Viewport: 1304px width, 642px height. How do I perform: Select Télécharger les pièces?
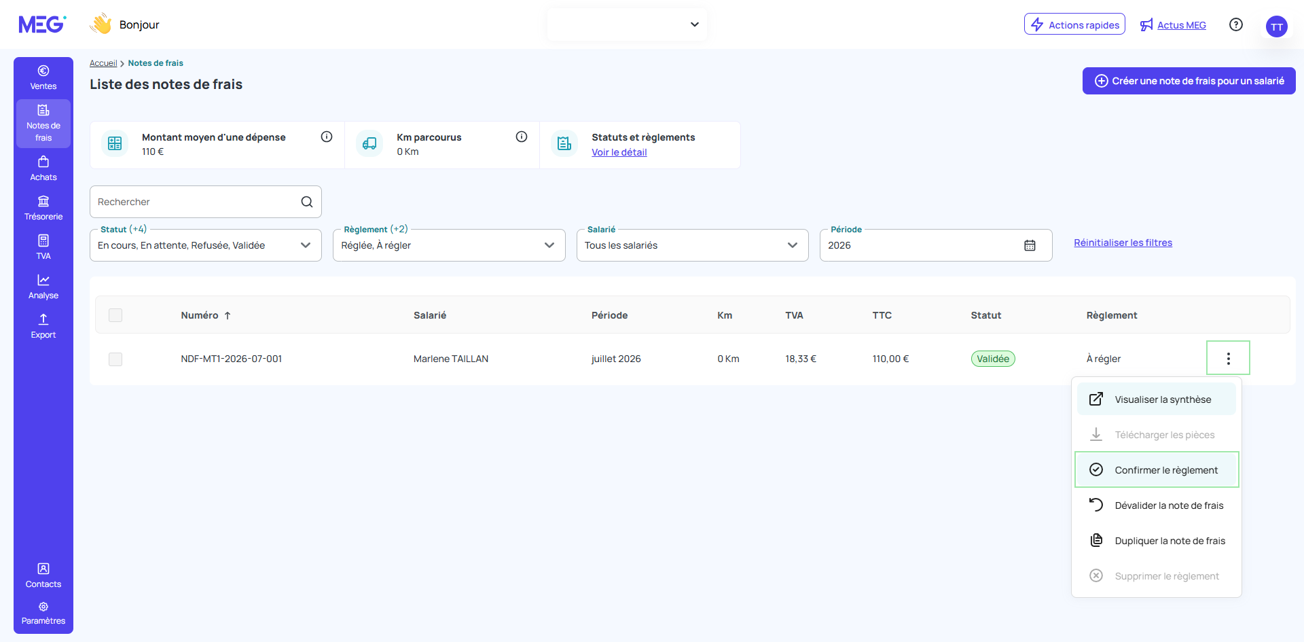tap(1157, 435)
